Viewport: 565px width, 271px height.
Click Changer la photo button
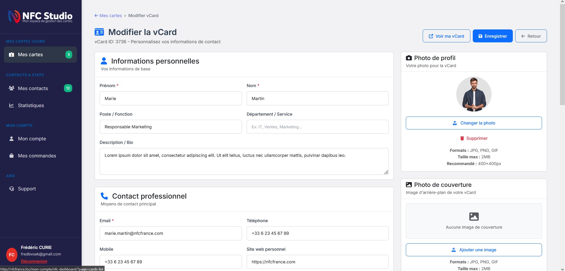point(474,123)
